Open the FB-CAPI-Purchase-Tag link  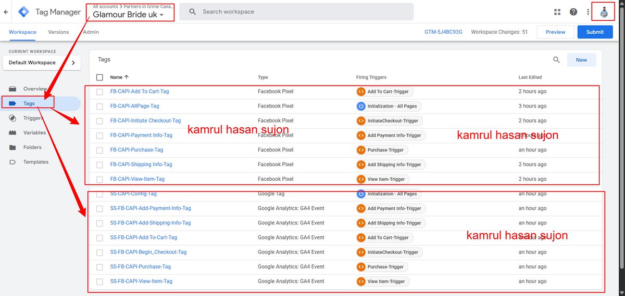136,150
